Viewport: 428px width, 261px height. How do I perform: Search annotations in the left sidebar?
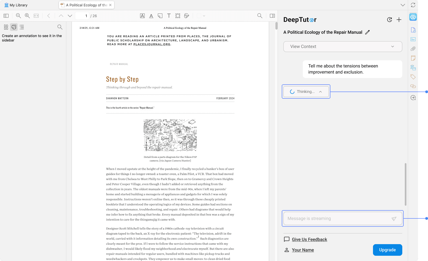pos(60,27)
